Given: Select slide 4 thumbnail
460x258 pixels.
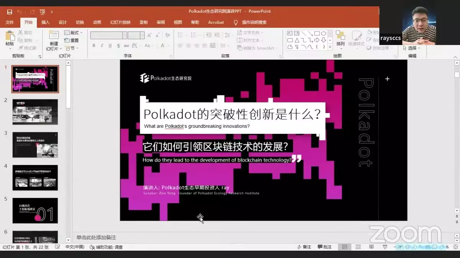Looking at the screenshot, I should coord(35,178).
